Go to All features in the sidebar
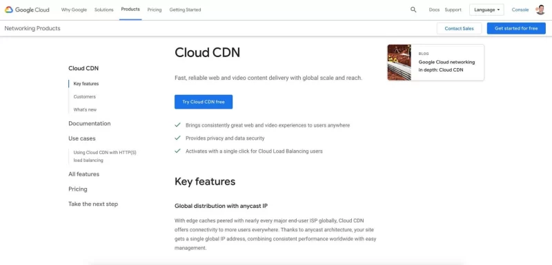Image resolution: width=552 pixels, height=265 pixels. point(83,174)
